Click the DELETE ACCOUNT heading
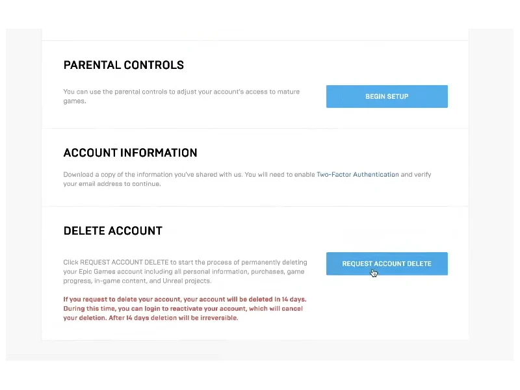Screen dimensions: 520x390 (112, 231)
